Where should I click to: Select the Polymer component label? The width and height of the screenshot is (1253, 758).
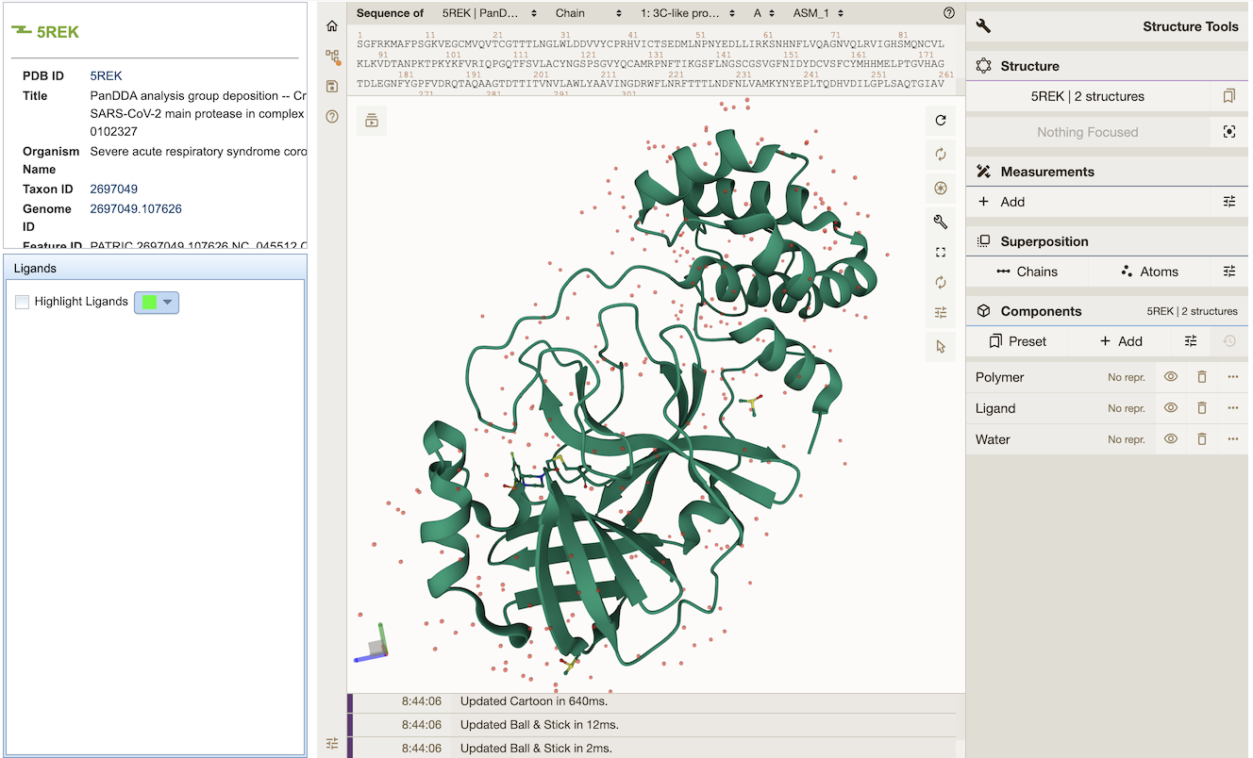tap(999, 377)
